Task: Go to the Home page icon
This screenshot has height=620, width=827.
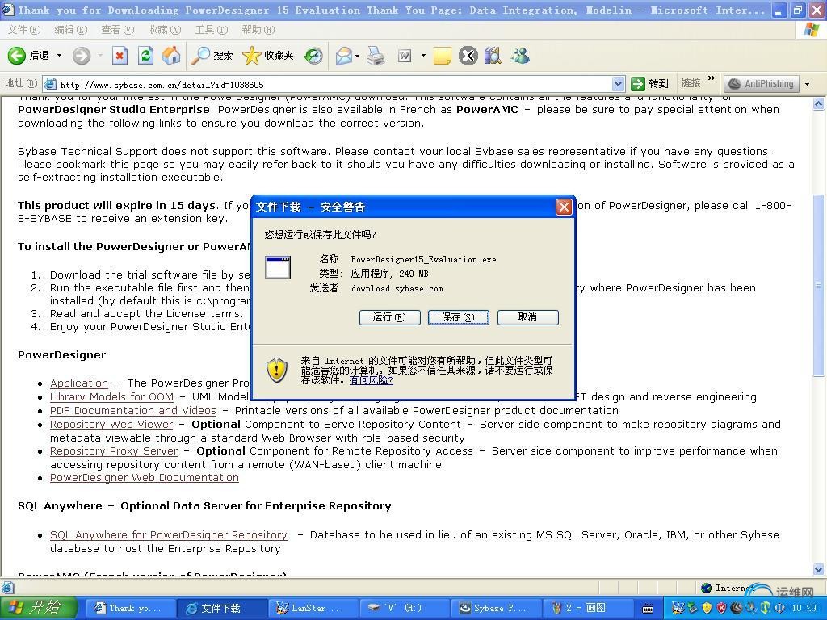Action: point(171,56)
